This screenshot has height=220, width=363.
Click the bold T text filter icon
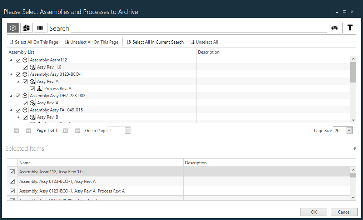350,27
